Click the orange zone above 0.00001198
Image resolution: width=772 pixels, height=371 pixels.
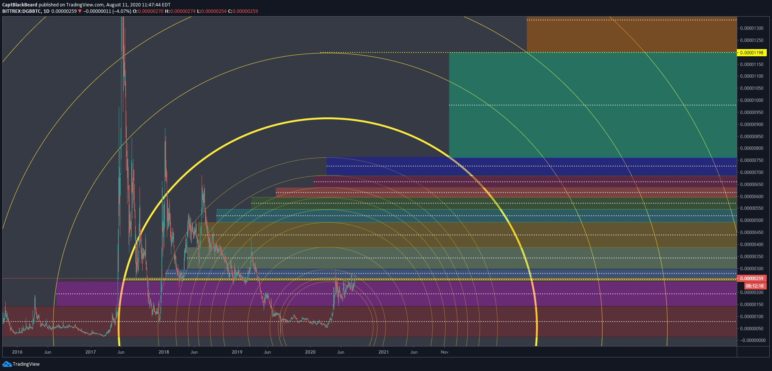pos(632,34)
